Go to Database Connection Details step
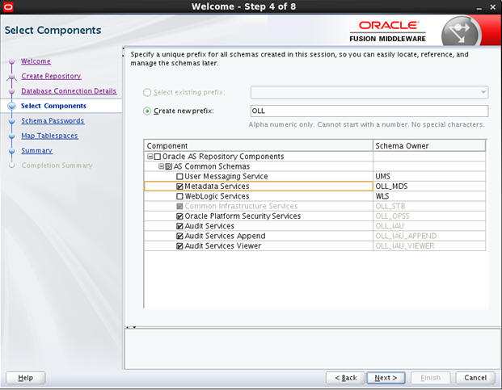Image resolution: width=502 pixels, height=390 pixels. click(69, 90)
